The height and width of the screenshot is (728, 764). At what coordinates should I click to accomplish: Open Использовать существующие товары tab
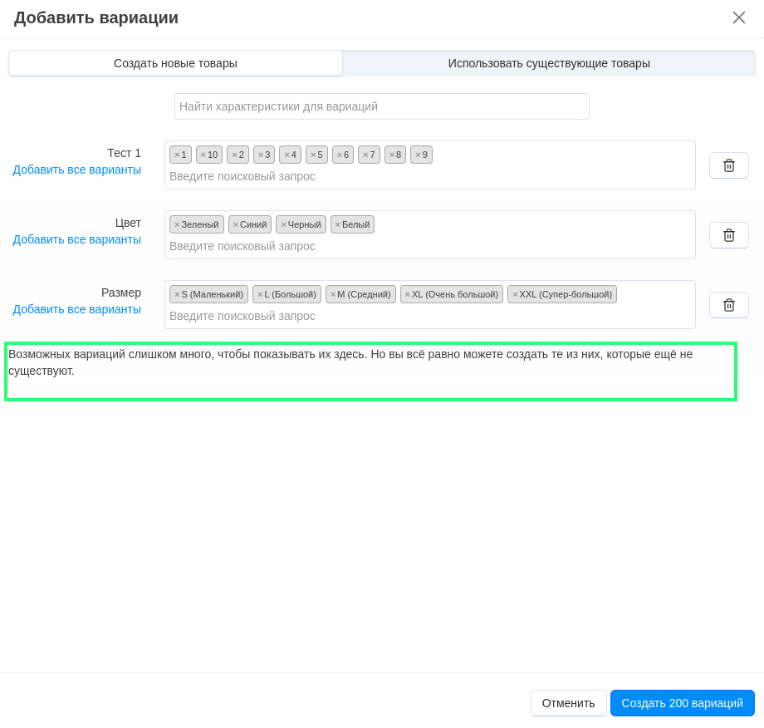(x=548, y=63)
